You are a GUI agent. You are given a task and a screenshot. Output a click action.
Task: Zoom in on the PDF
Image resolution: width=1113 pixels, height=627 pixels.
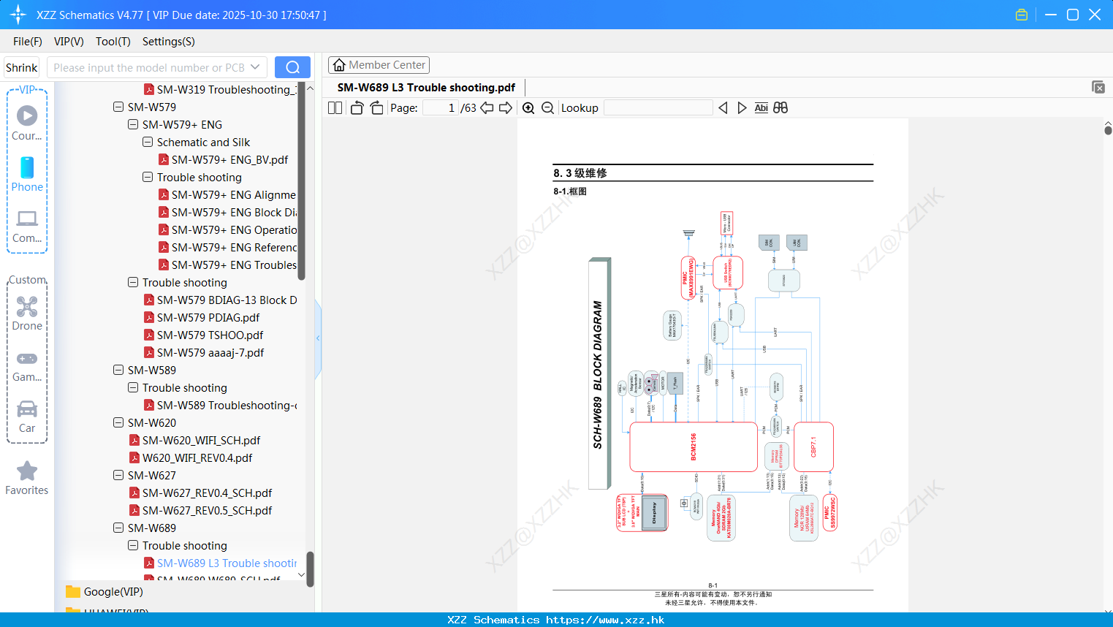[x=528, y=108]
